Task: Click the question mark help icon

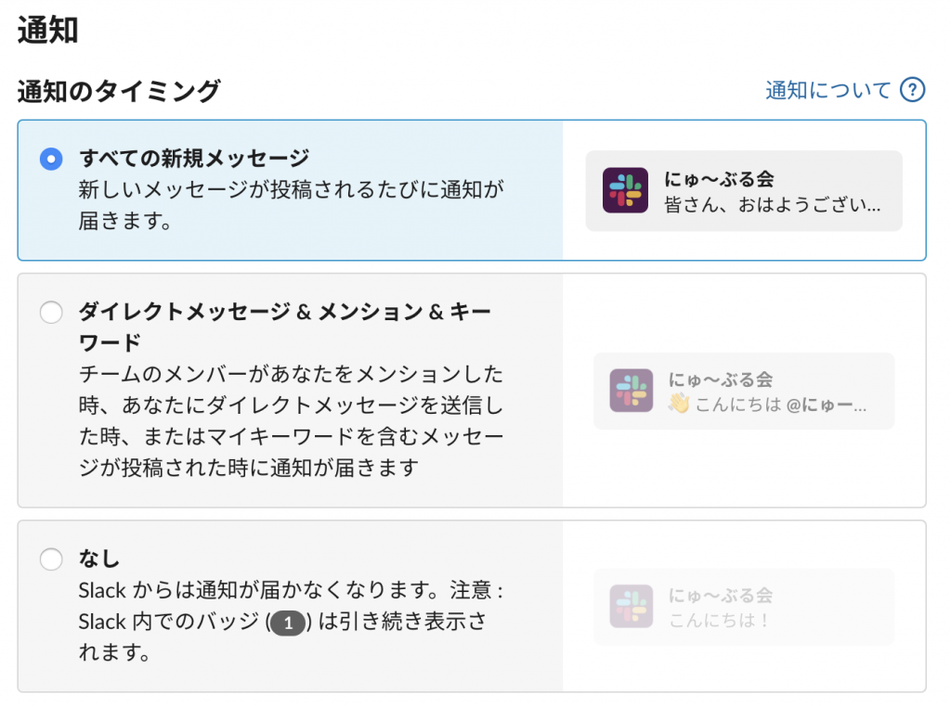Action: click(912, 90)
